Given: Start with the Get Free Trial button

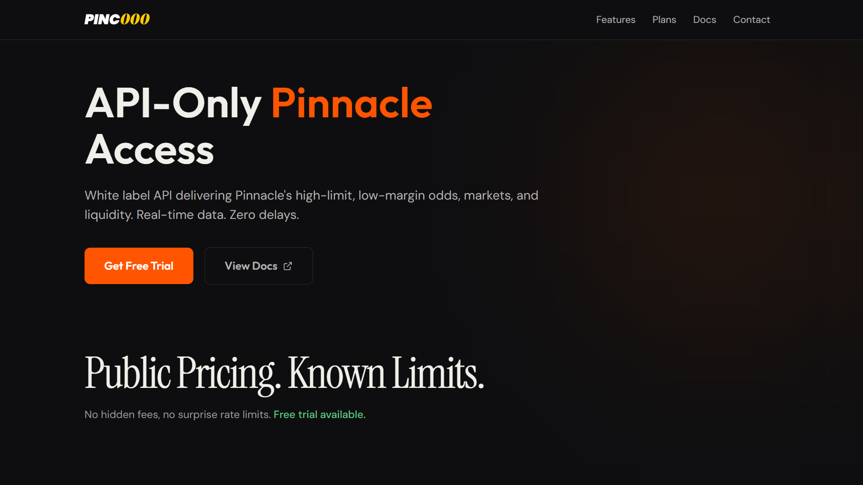Looking at the screenshot, I should [139, 266].
